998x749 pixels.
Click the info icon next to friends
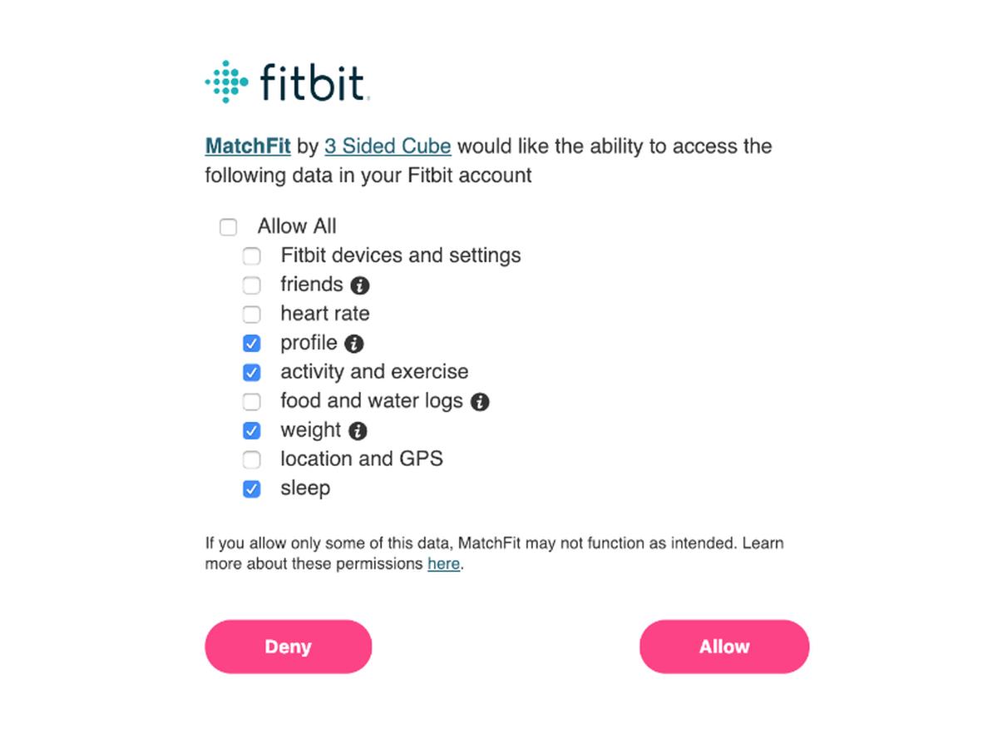click(359, 285)
